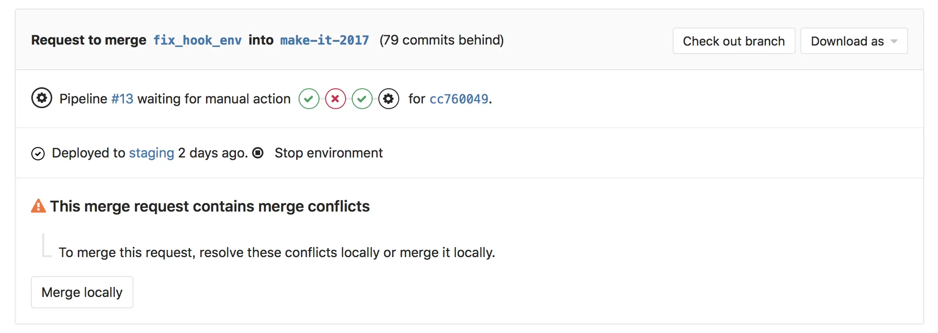The height and width of the screenshot is (333, 938).
Task: Open the Download as dropdown
Action: (x=853, y=41)
